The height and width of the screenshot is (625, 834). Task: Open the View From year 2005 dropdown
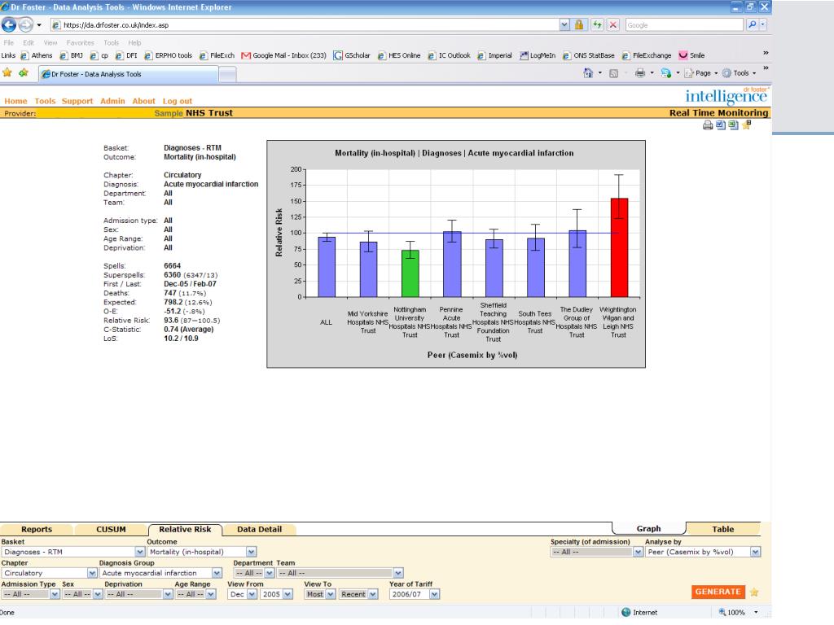coord(288,594)
